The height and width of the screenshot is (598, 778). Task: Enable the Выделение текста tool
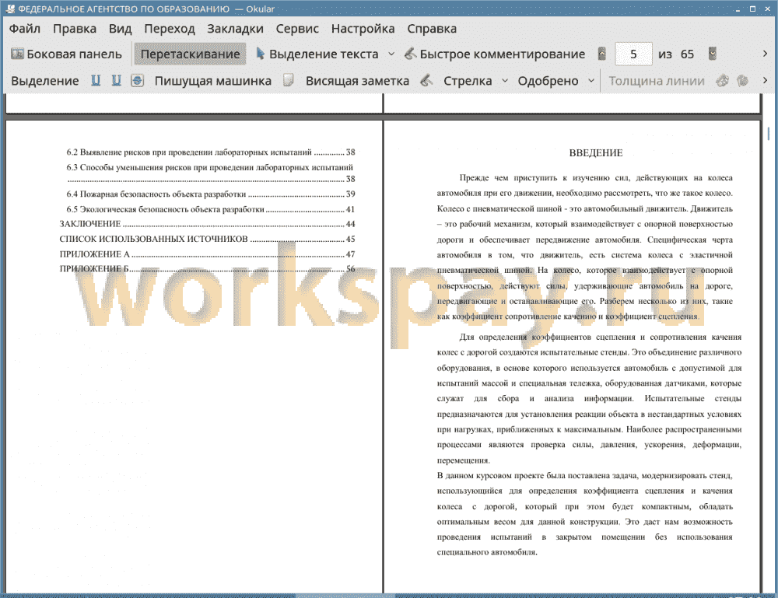point(317,54)
